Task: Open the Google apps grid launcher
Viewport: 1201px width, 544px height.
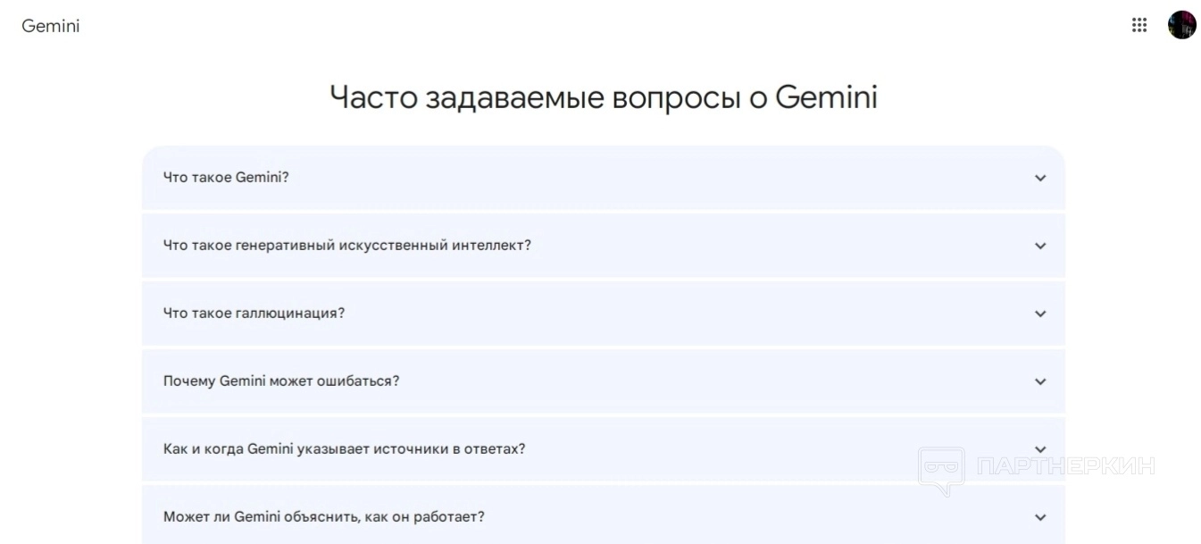Action: coord(1138,25)
